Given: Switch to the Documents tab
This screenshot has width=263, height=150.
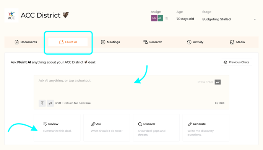Looking at the screenshot, I should (26, 42).
